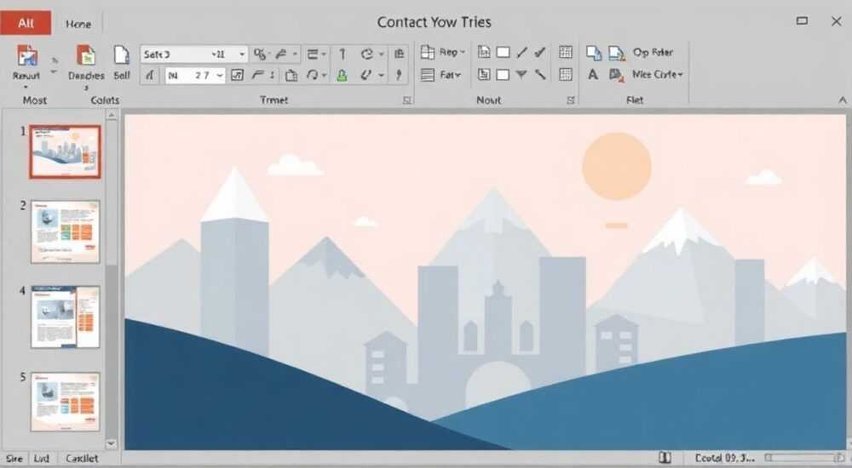The height and width of the screenshot is (468, 852).
Task: Click the circular arrow icon in top row
Action: pyautogui.click(x=366, y=54)
